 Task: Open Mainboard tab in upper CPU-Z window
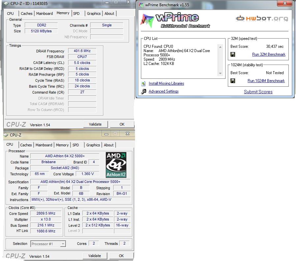pyautogui.click(x=44, y=14)
